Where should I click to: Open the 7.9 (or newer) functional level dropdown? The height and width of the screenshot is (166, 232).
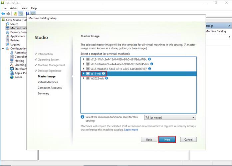pyautogui.click(x=170, y=118)
